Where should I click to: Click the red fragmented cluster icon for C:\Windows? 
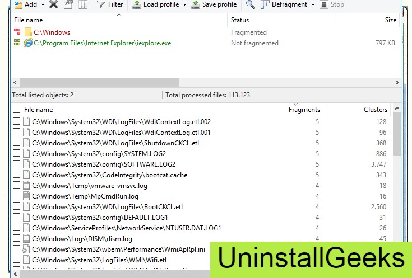[x=17, y=32]
